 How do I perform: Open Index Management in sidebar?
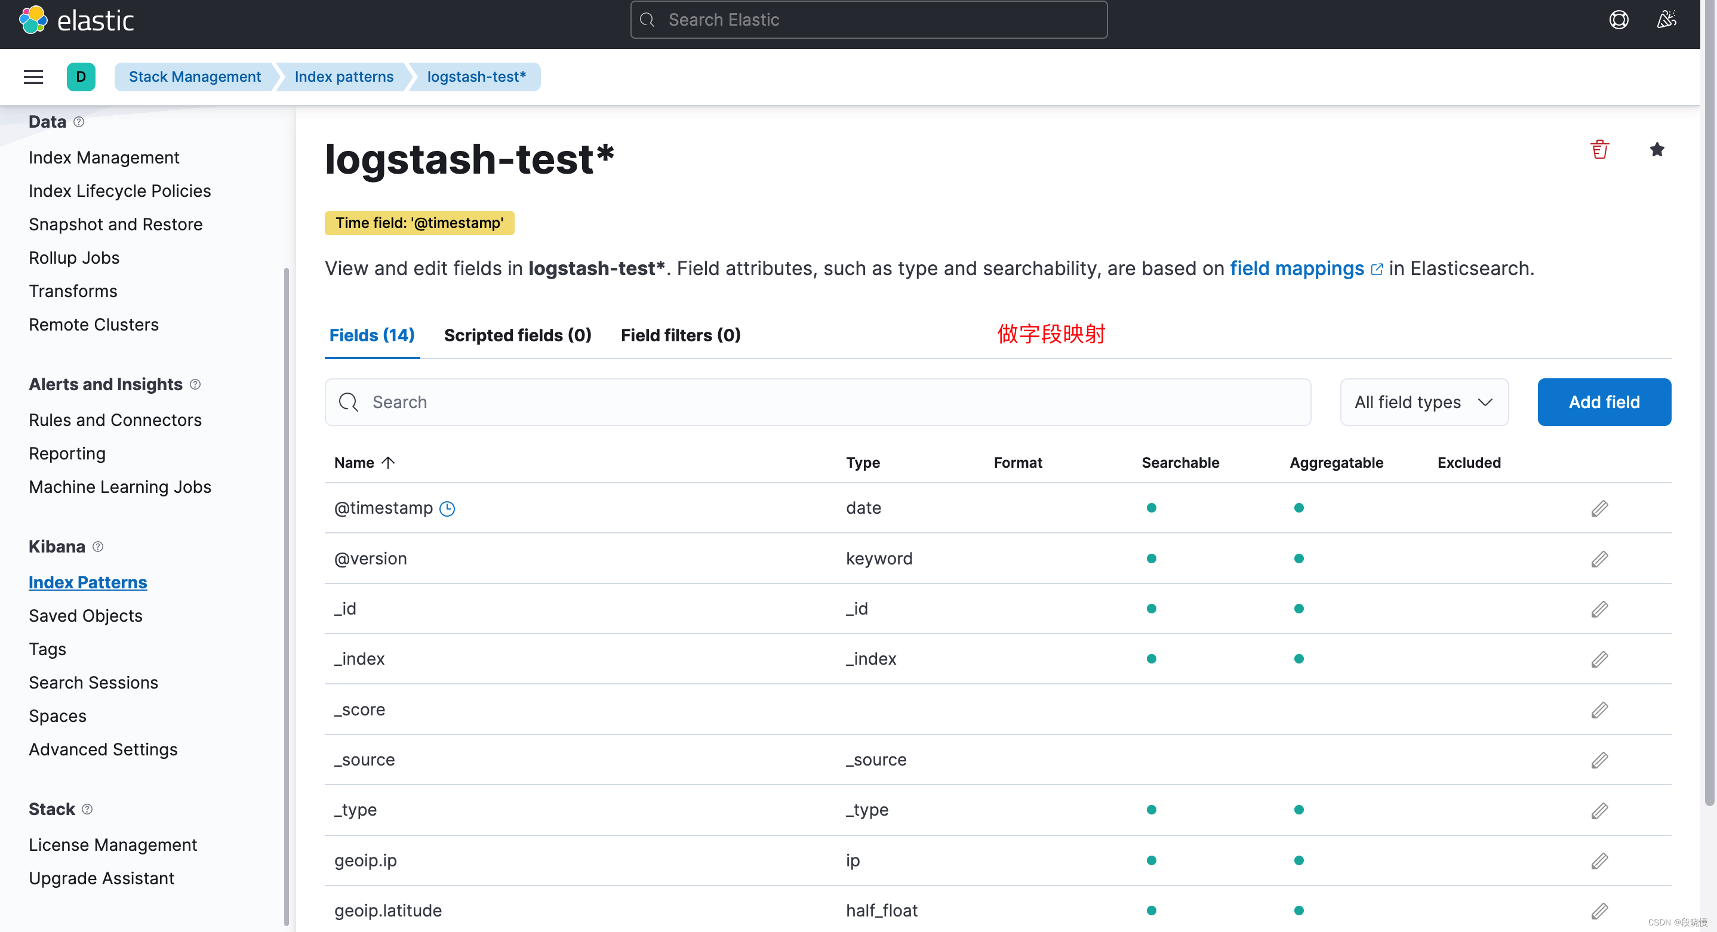(104, 158)
